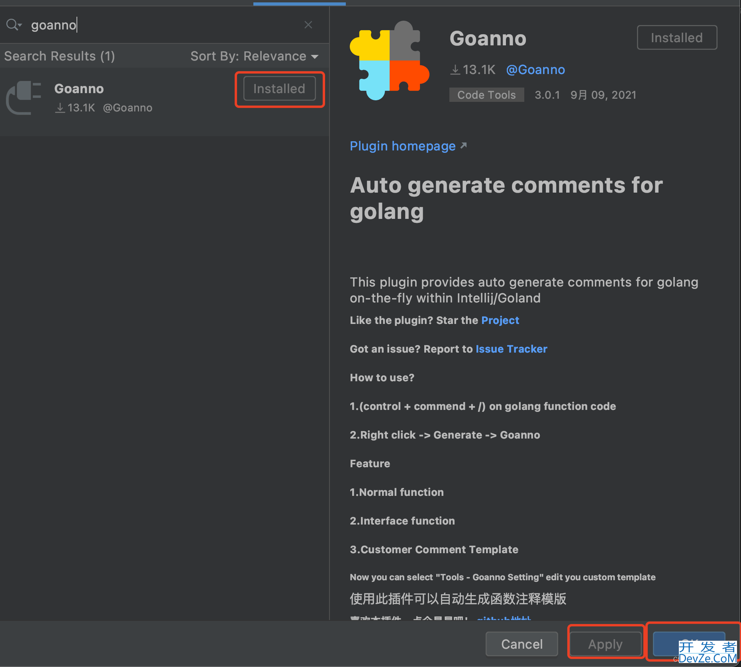741x667 pixels.
Task: Click the Code Tools tag
Action: pos(486,95)
